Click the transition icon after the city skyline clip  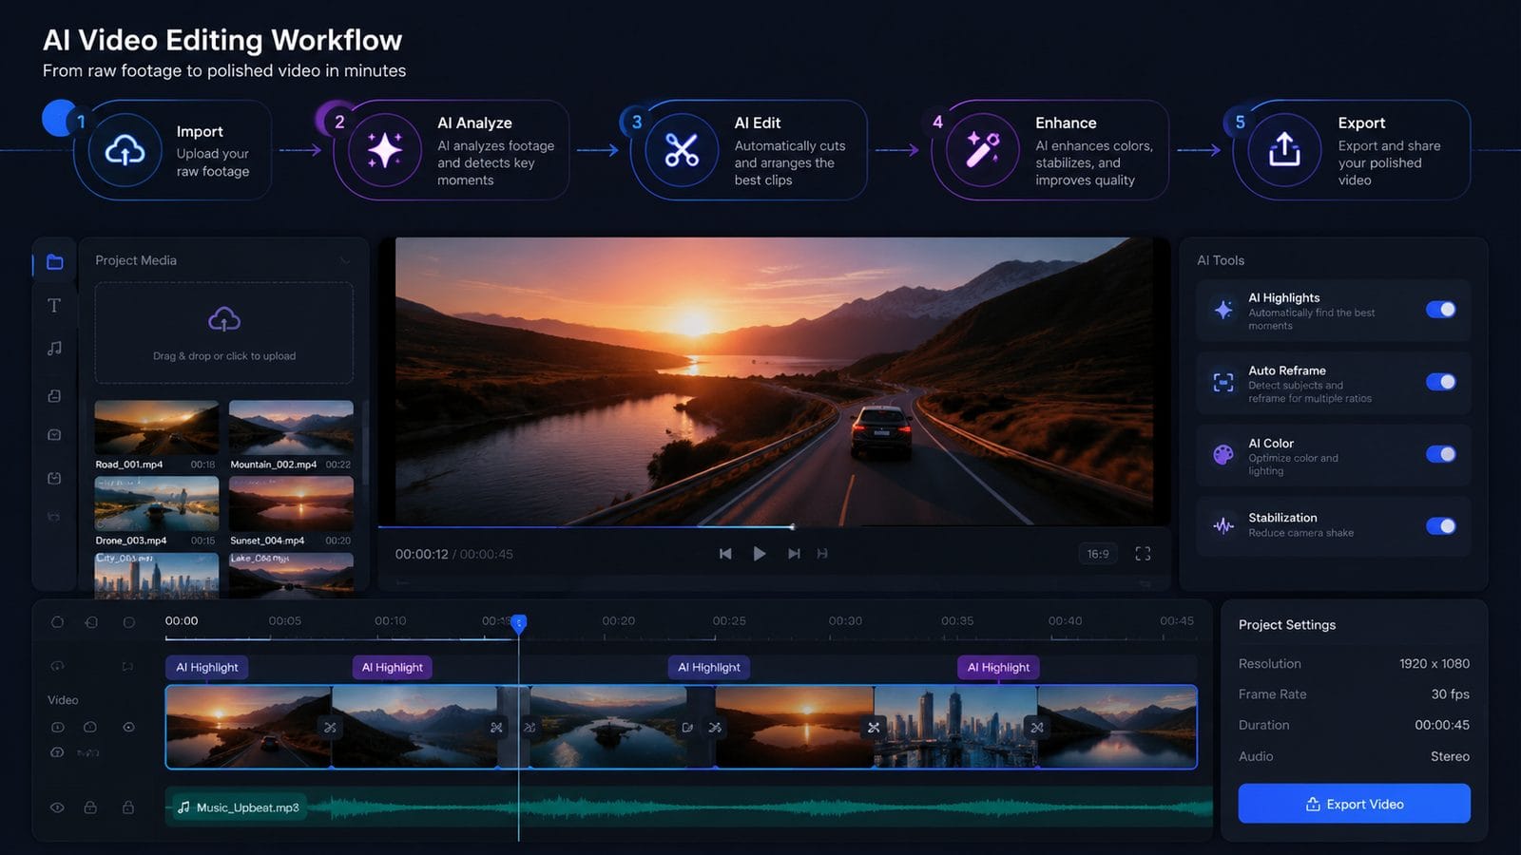1037,728
